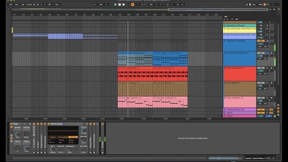Switch Vibrato Subtle device to Ensemble mode

click(63, 137)
